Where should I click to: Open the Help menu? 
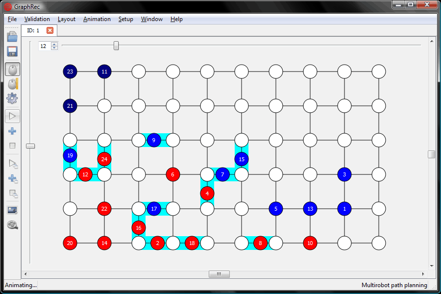coord(176,19)
